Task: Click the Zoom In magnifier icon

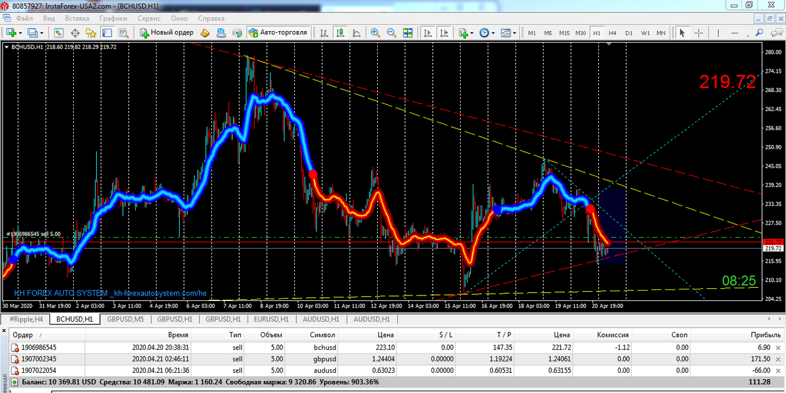Action: pos(375,32)
